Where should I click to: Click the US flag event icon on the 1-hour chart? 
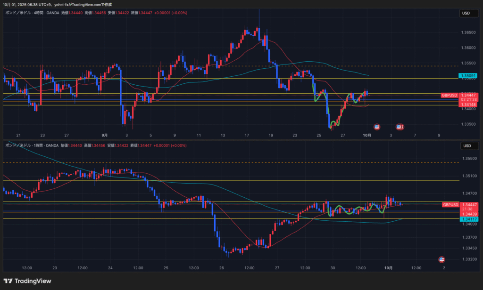coord(442,259)
